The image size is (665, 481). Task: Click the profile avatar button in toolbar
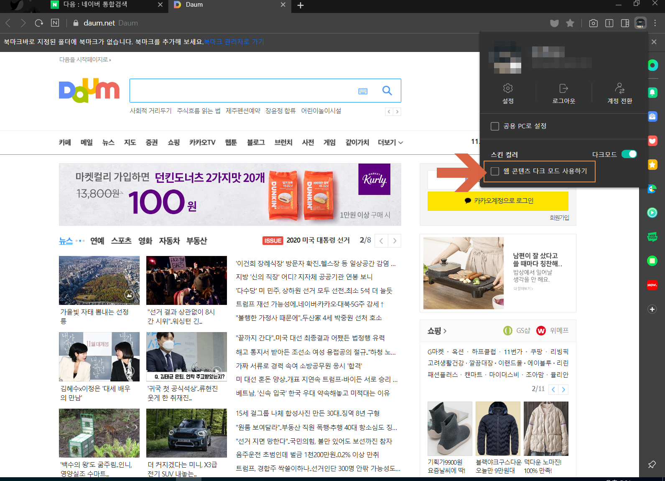pos(640,23)
